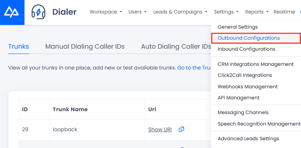Open the Reports dropdown menu
Image resolution: width=301 pixels, height=148 pixels.
pos(257,12)
